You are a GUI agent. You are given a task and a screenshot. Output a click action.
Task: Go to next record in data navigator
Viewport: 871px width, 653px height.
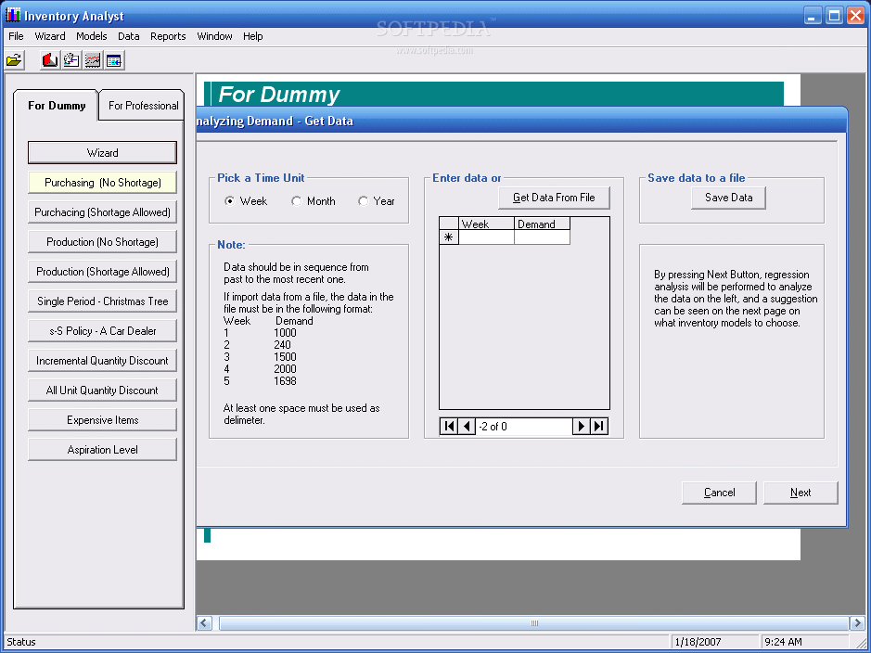pos(581,426)
